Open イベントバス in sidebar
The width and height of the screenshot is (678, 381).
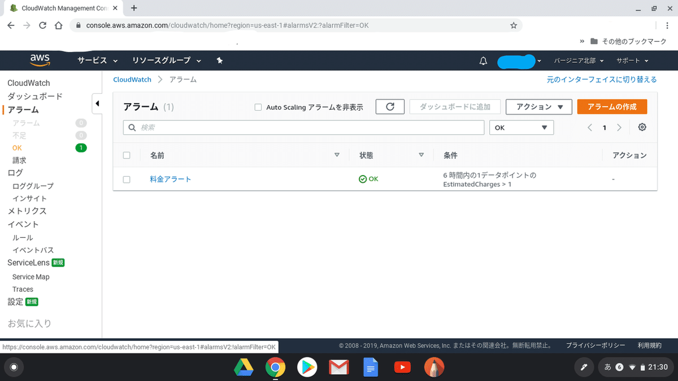click(x=33, y=250)
